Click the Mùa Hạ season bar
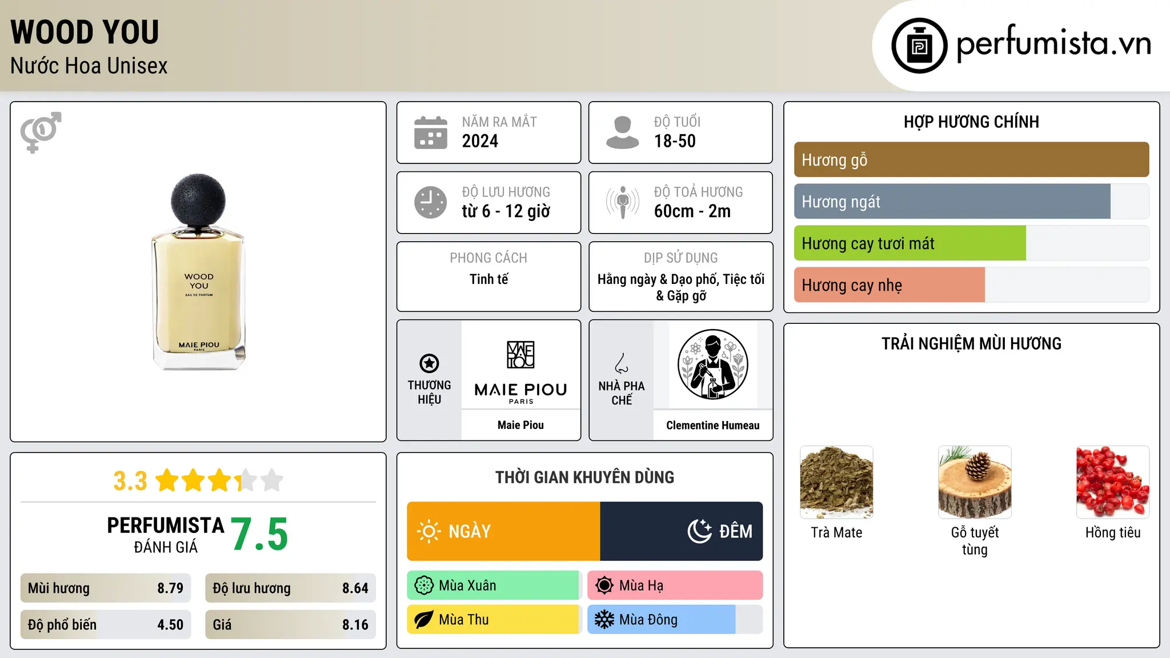The image size is (1170, 658). [x=675, y=585]
